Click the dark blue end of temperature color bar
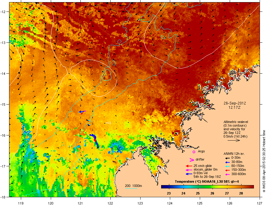The width and height of the screenshot is (266, 206). (x=163, y=187)
